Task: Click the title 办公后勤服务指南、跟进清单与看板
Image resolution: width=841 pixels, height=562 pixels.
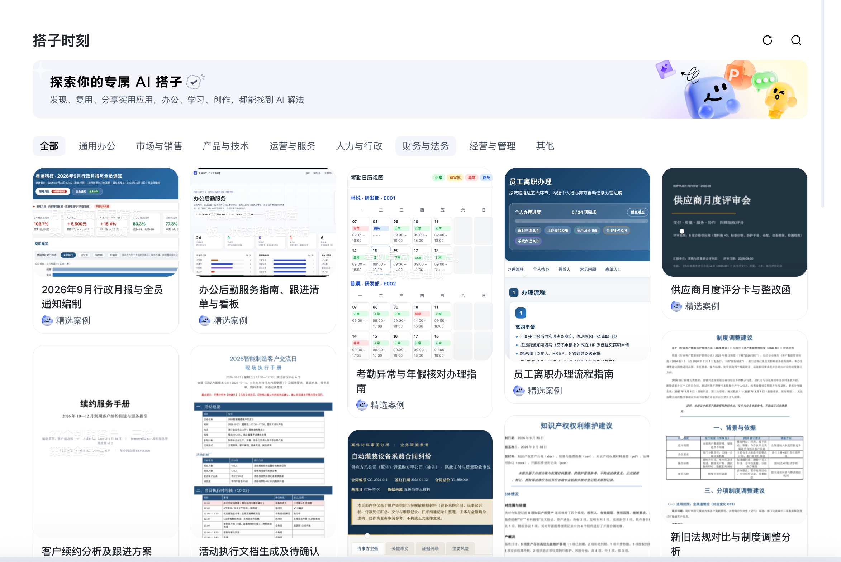Action: point(259,297)
